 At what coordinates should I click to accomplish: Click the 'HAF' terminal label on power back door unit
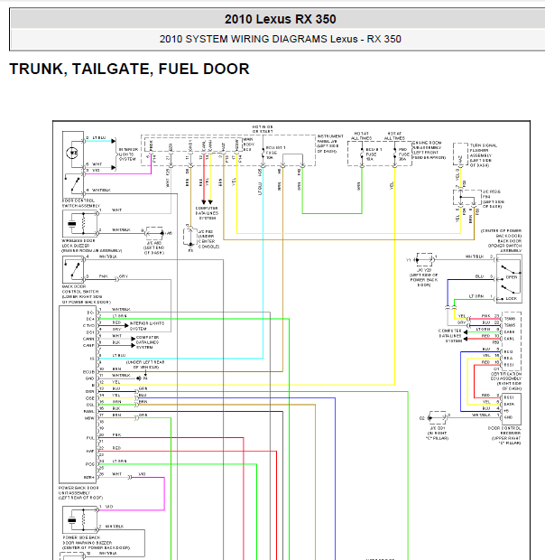pyautogui.click(x=90, y=451)
